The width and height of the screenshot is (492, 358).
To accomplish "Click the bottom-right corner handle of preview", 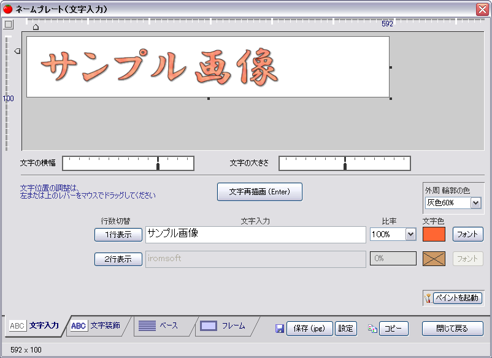I will pos(391,99).
